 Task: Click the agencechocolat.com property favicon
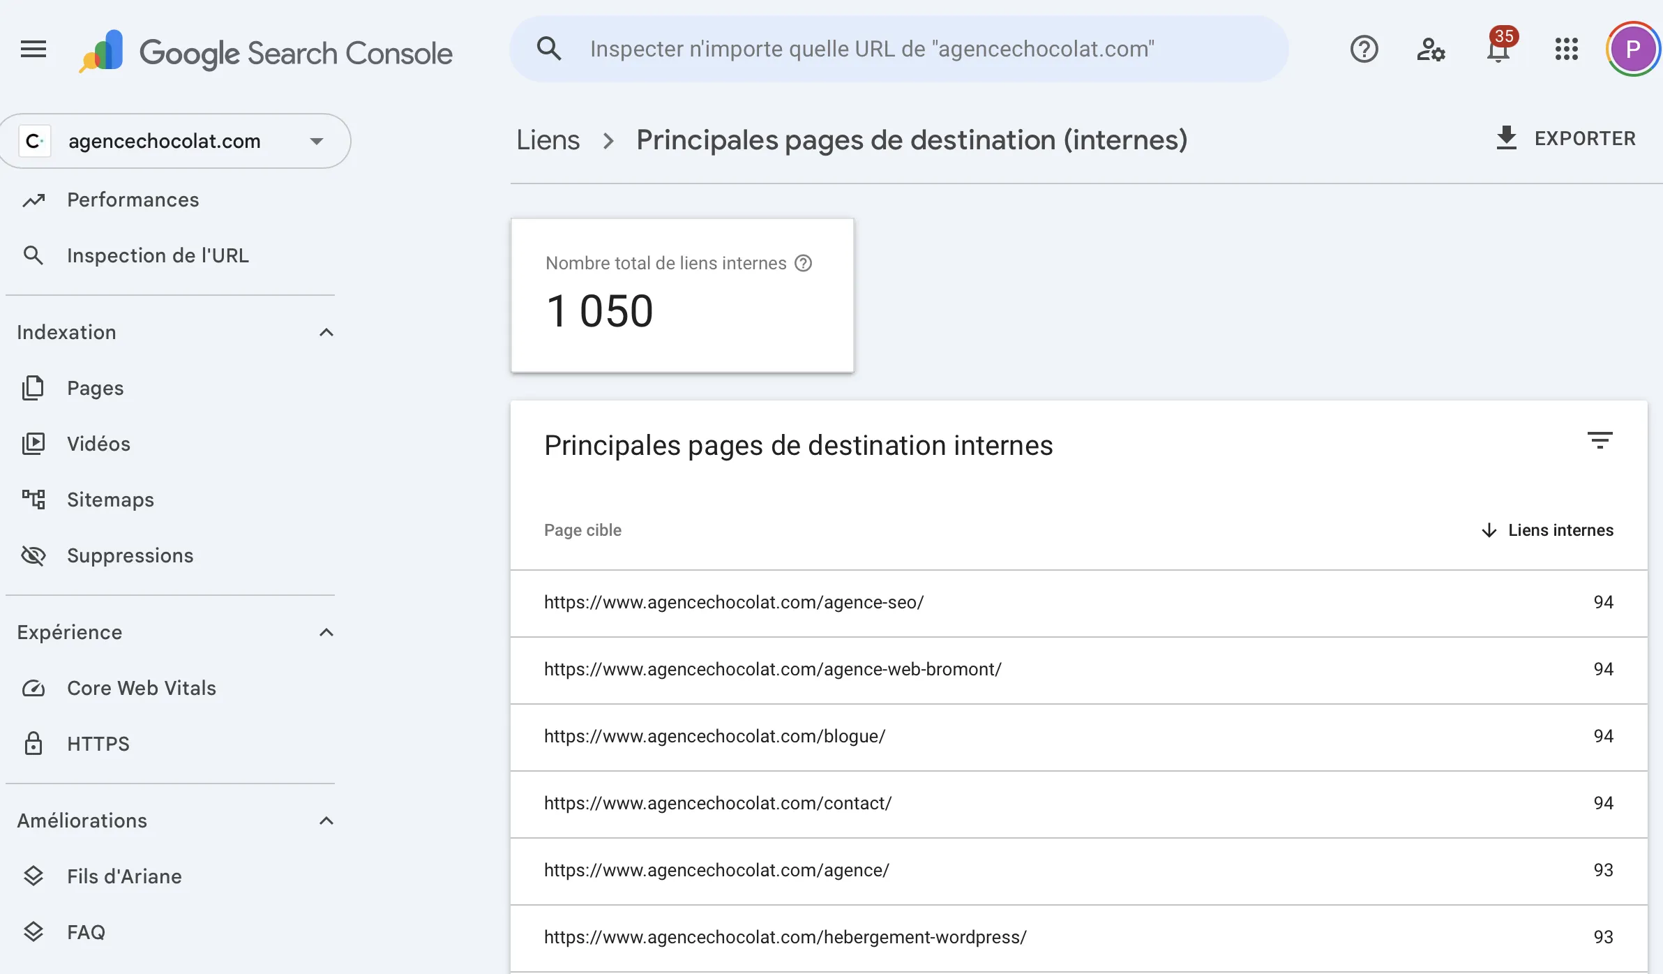click(x=34, y=141)
